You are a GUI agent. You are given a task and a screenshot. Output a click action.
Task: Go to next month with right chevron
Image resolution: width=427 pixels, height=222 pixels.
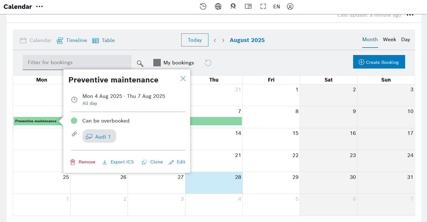223,40
